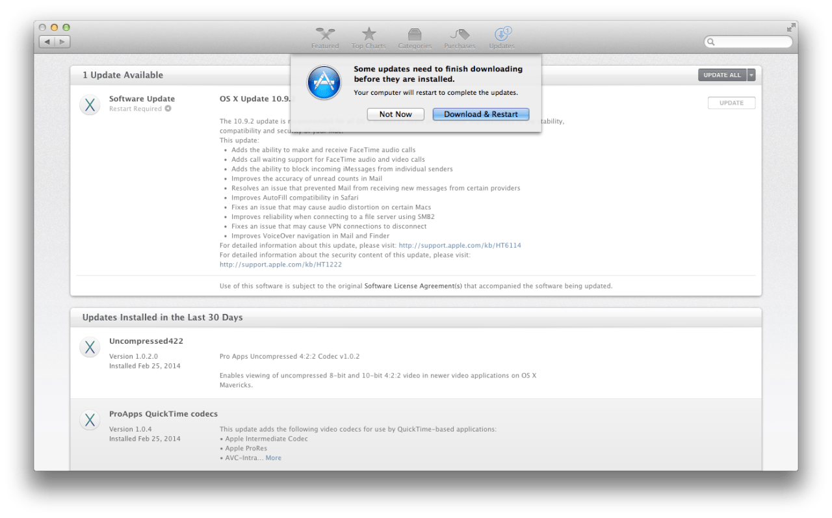832x518 pixels.
Task: Click the green zoom window button
Action: pos(66,27)
